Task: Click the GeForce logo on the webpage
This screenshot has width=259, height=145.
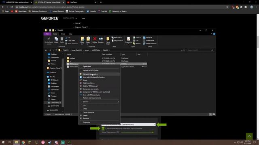Action: tap(50, 18)
